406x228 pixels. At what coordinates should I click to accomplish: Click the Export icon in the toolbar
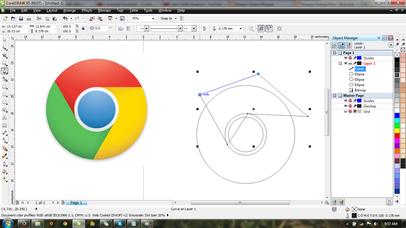[100, 18]
